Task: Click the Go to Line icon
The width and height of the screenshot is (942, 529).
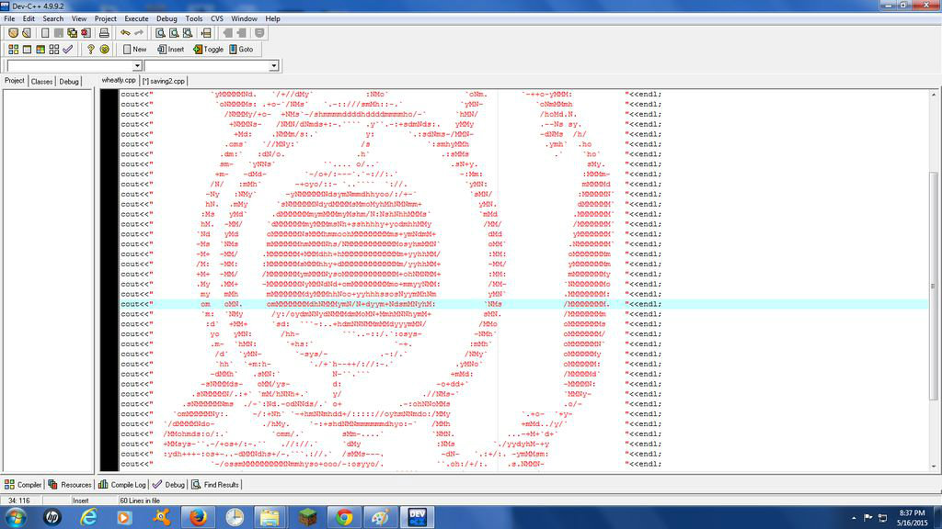Action: click(x=206, y=33)
